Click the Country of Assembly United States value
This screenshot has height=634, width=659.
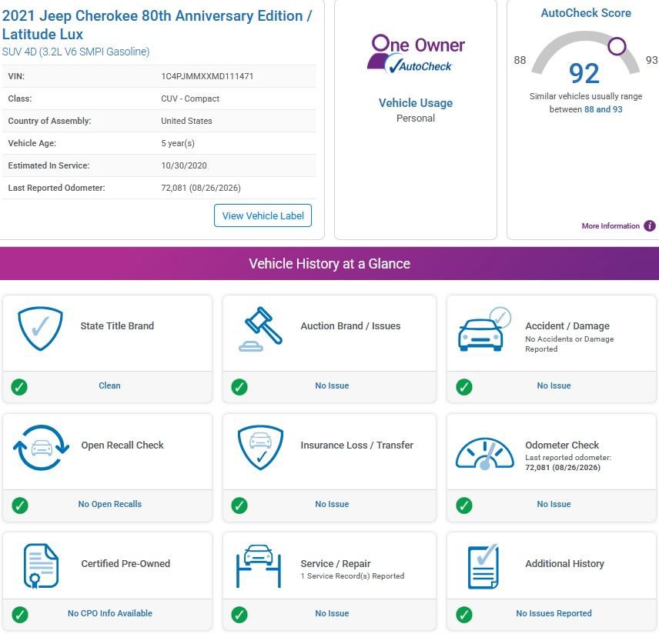(x=186, y=121)
